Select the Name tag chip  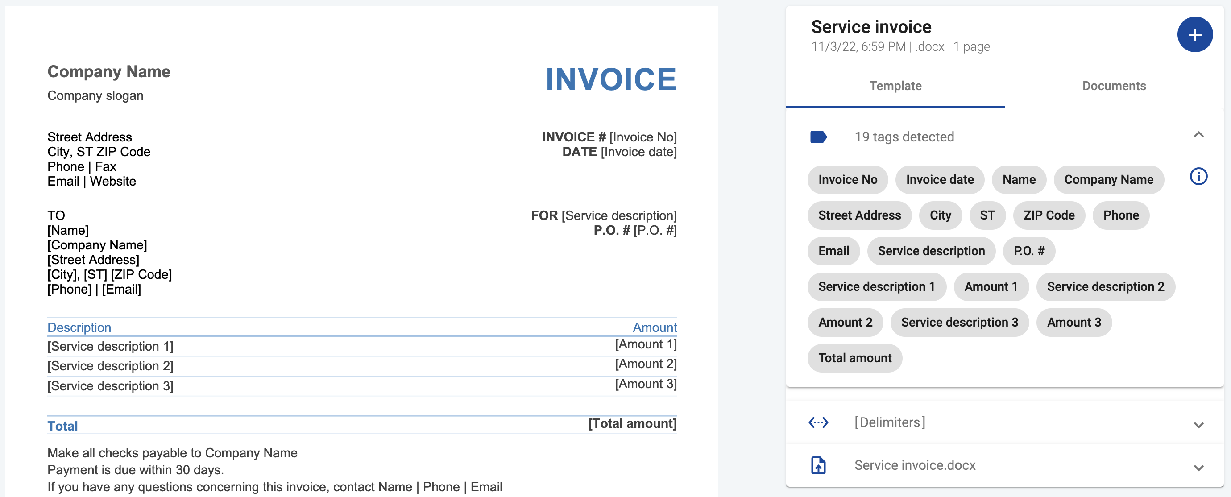(1019, 180)
